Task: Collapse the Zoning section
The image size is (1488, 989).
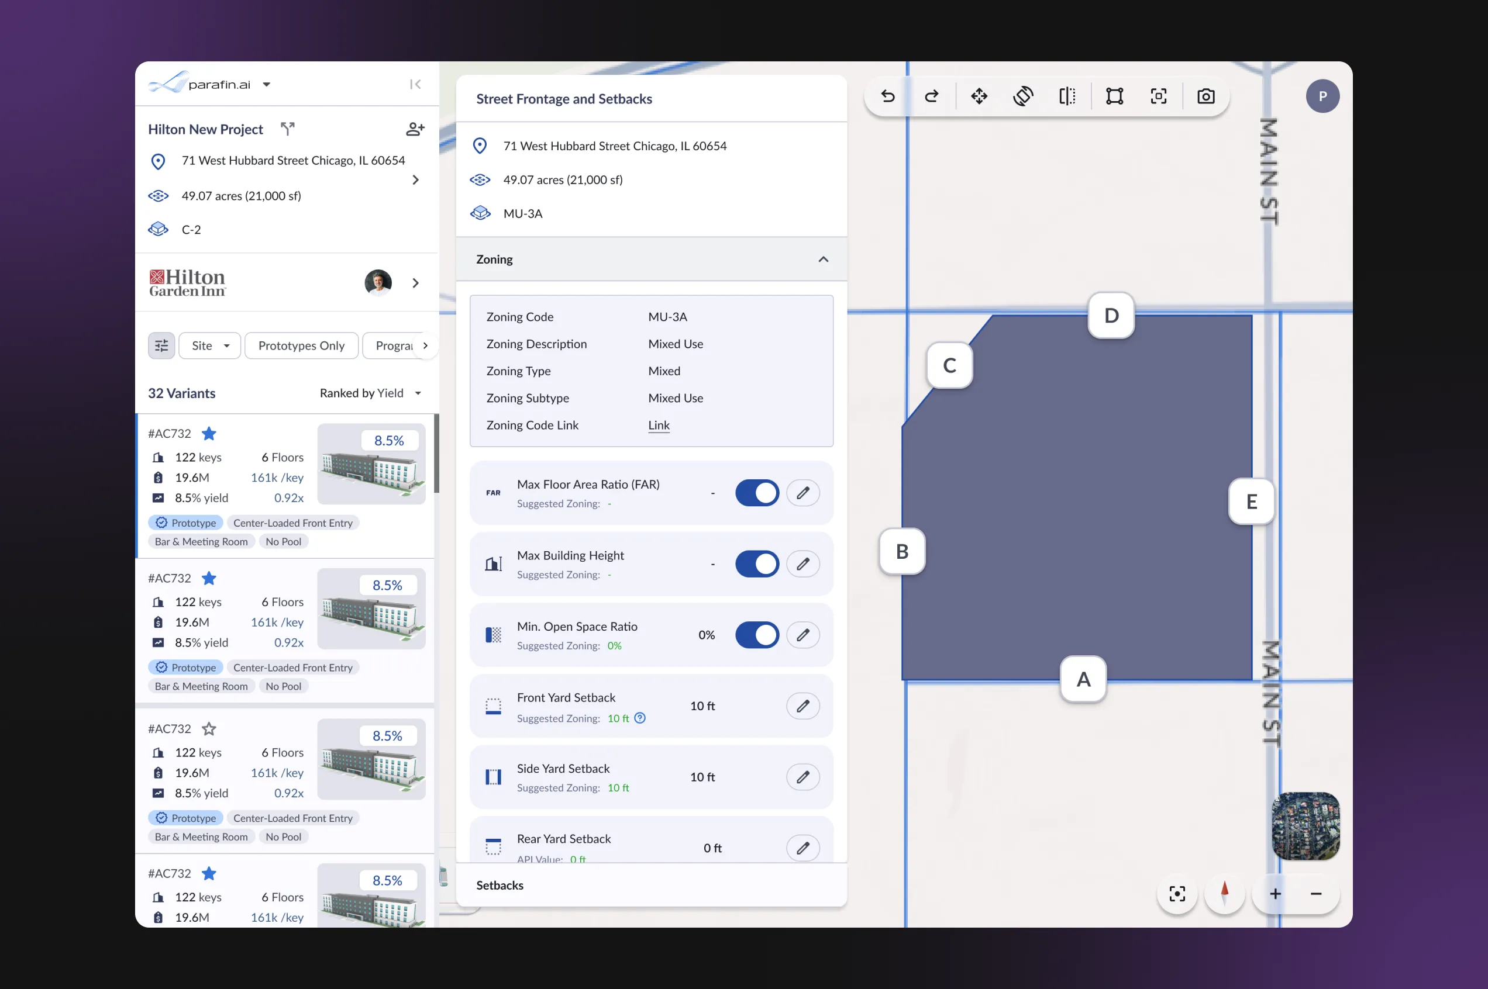Action: pyautogui.click(x=823, y=260)
